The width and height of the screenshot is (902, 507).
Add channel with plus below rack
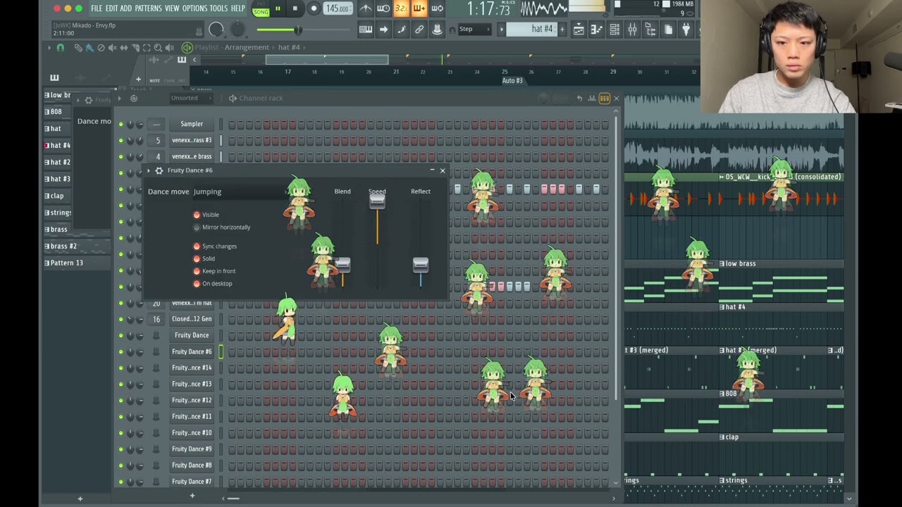(192, 496)
